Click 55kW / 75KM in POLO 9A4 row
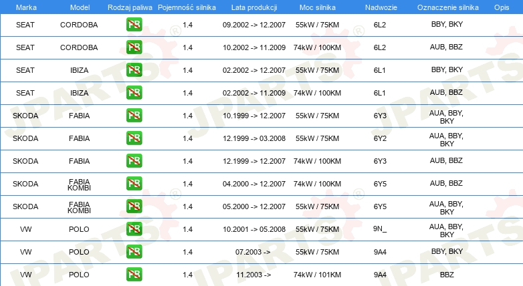The image size is (523, 286). click(317, 252)
